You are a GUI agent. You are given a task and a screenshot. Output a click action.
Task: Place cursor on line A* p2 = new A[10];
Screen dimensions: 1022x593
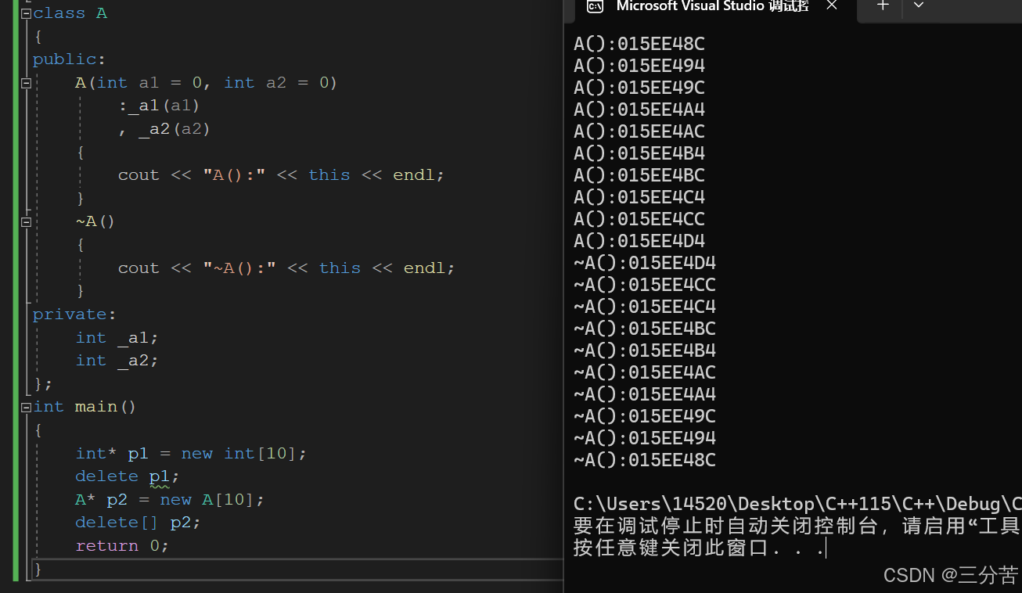[x=170, y=500]
